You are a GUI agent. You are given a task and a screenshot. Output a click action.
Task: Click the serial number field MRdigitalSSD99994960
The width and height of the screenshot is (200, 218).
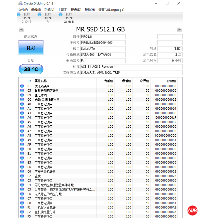[x=103, y=43]
